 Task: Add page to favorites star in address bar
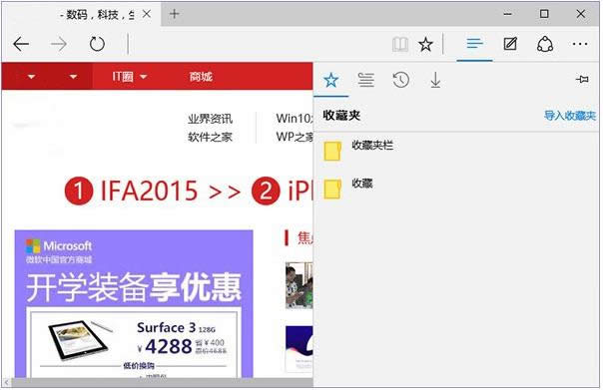click(425, 45)
